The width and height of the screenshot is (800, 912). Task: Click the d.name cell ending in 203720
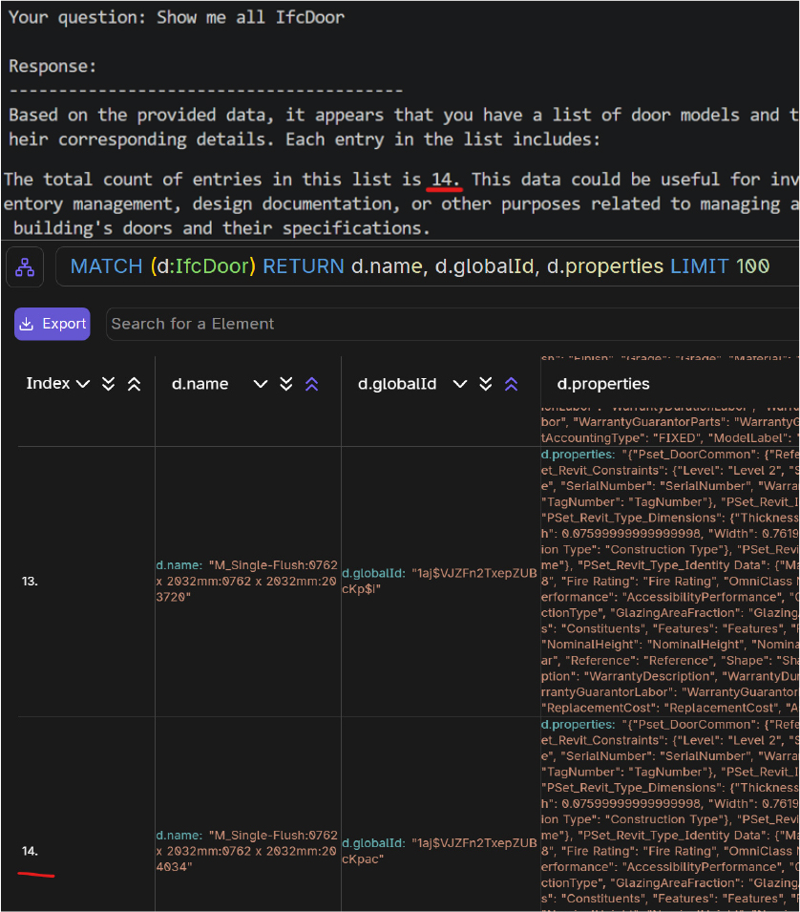pyautogui.click(x=246, y=581)
